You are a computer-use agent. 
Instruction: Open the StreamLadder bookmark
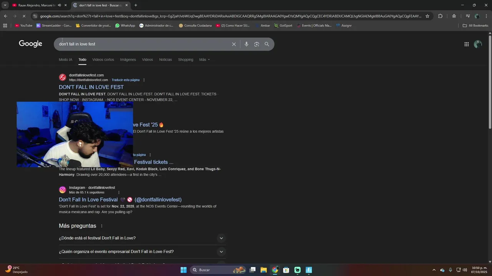[54, 26]
